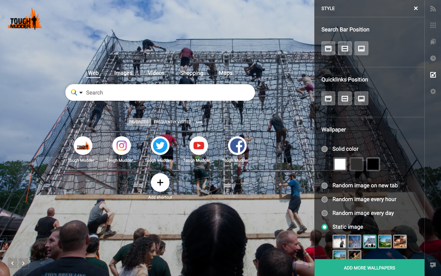Switch to the Videos search tab
Screen dimensions: 441x276
156,73
